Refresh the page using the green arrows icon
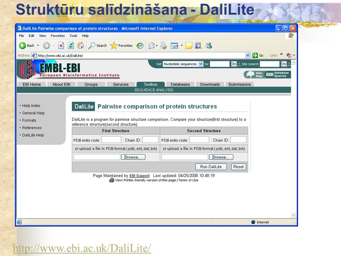Image resolution: width=341 pixels, height=256 pixels. coord(71,46)
